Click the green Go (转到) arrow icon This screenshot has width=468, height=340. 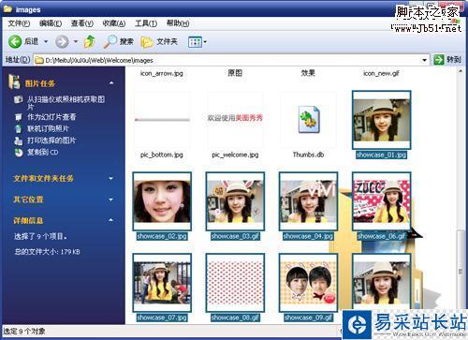click(x=439, y=60)
